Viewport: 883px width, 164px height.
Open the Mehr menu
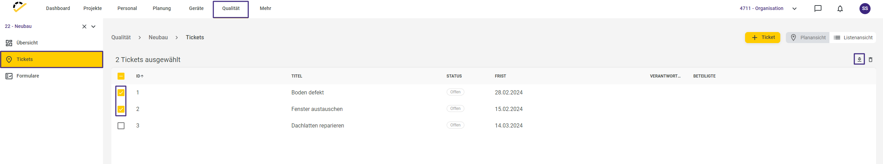click(266, 8)
